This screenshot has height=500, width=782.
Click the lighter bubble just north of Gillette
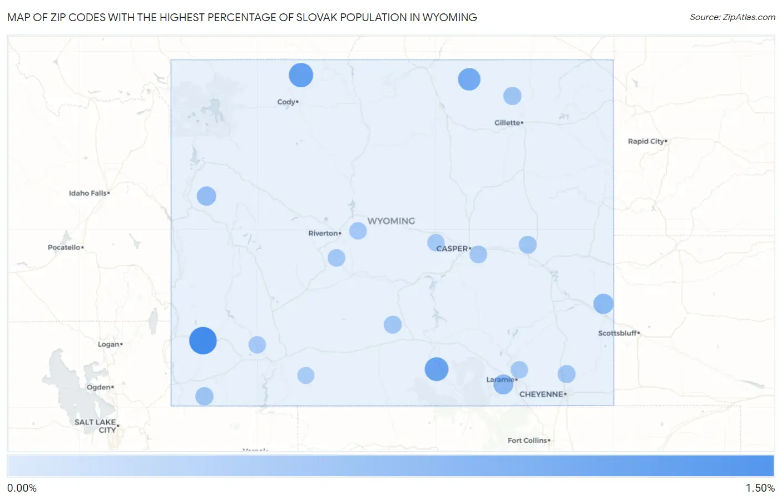512,96
